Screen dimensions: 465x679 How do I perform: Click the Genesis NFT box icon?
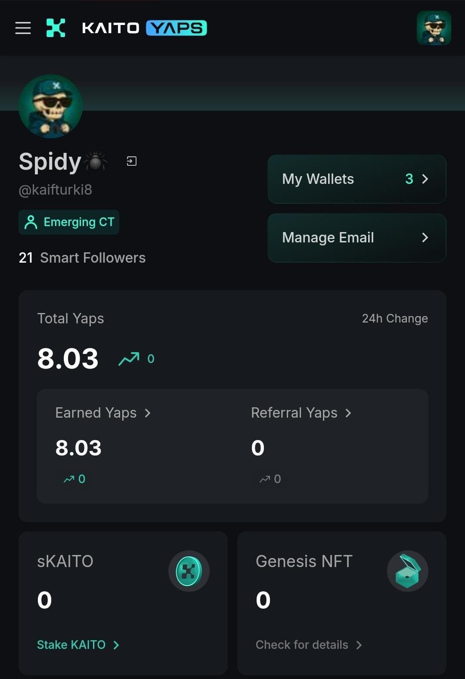coord(407,571)
